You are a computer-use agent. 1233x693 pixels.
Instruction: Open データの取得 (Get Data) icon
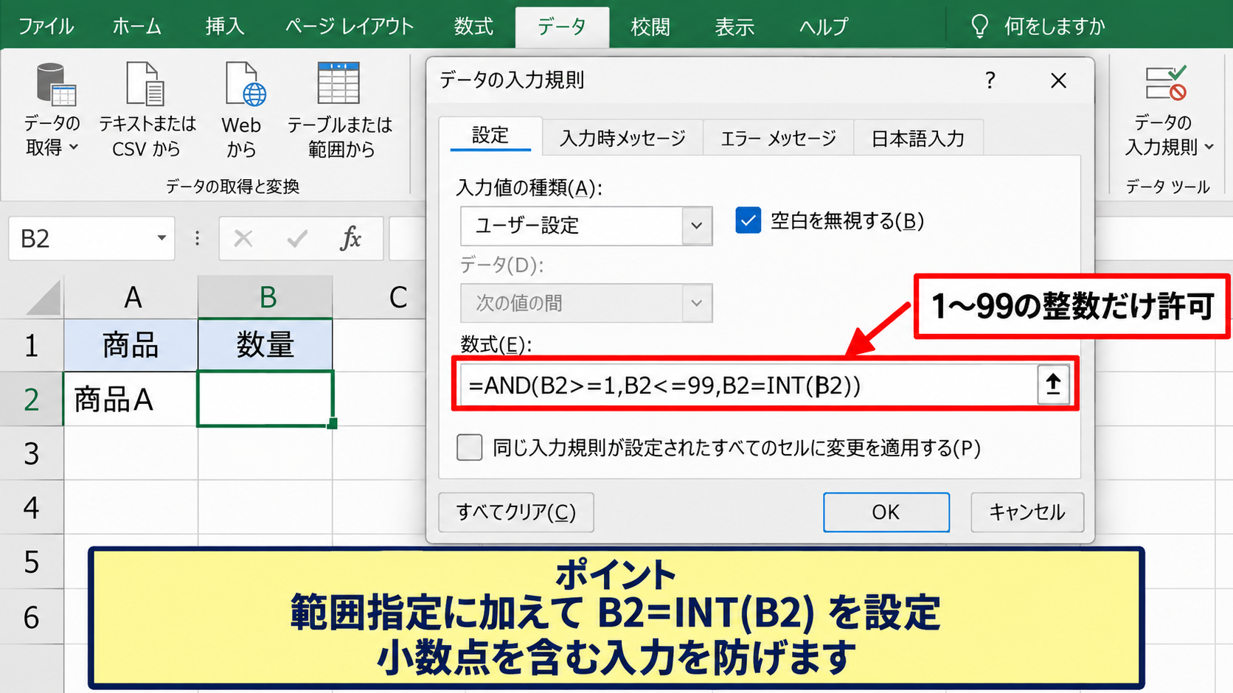coord(56,84)
